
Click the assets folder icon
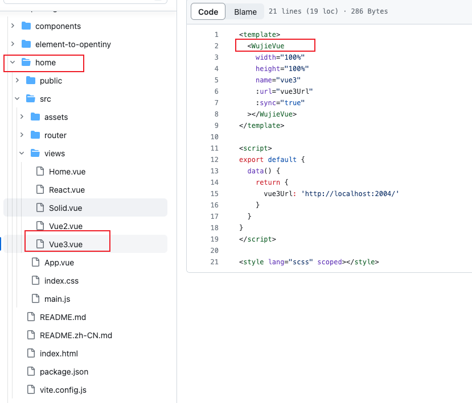coord(35,117)
